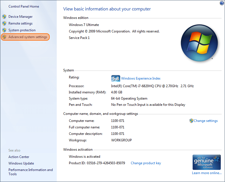Screen dimensions: 225x182
Task: Click the Service Pack 1 text
Action: coord(79,38)
